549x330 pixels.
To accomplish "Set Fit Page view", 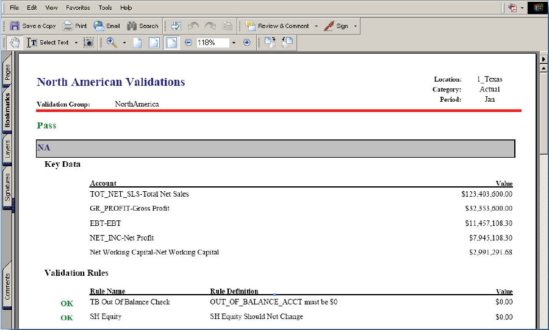I will click(x=154, y=43).
